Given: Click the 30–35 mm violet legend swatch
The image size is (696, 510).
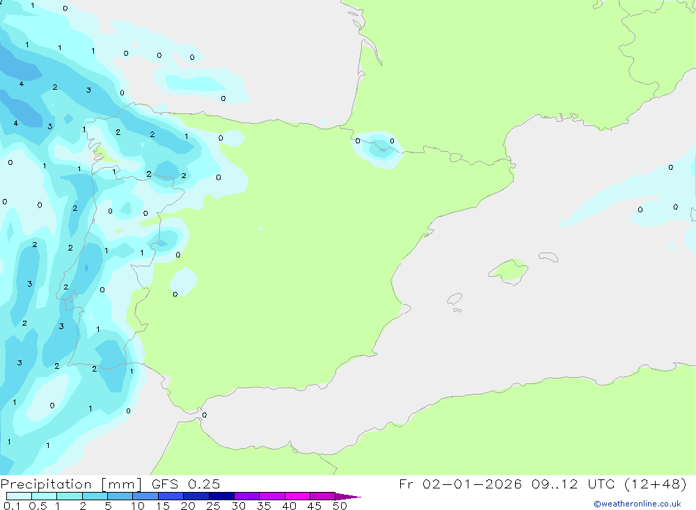Looking at the screenshot, I should click(x=246, y=496).
